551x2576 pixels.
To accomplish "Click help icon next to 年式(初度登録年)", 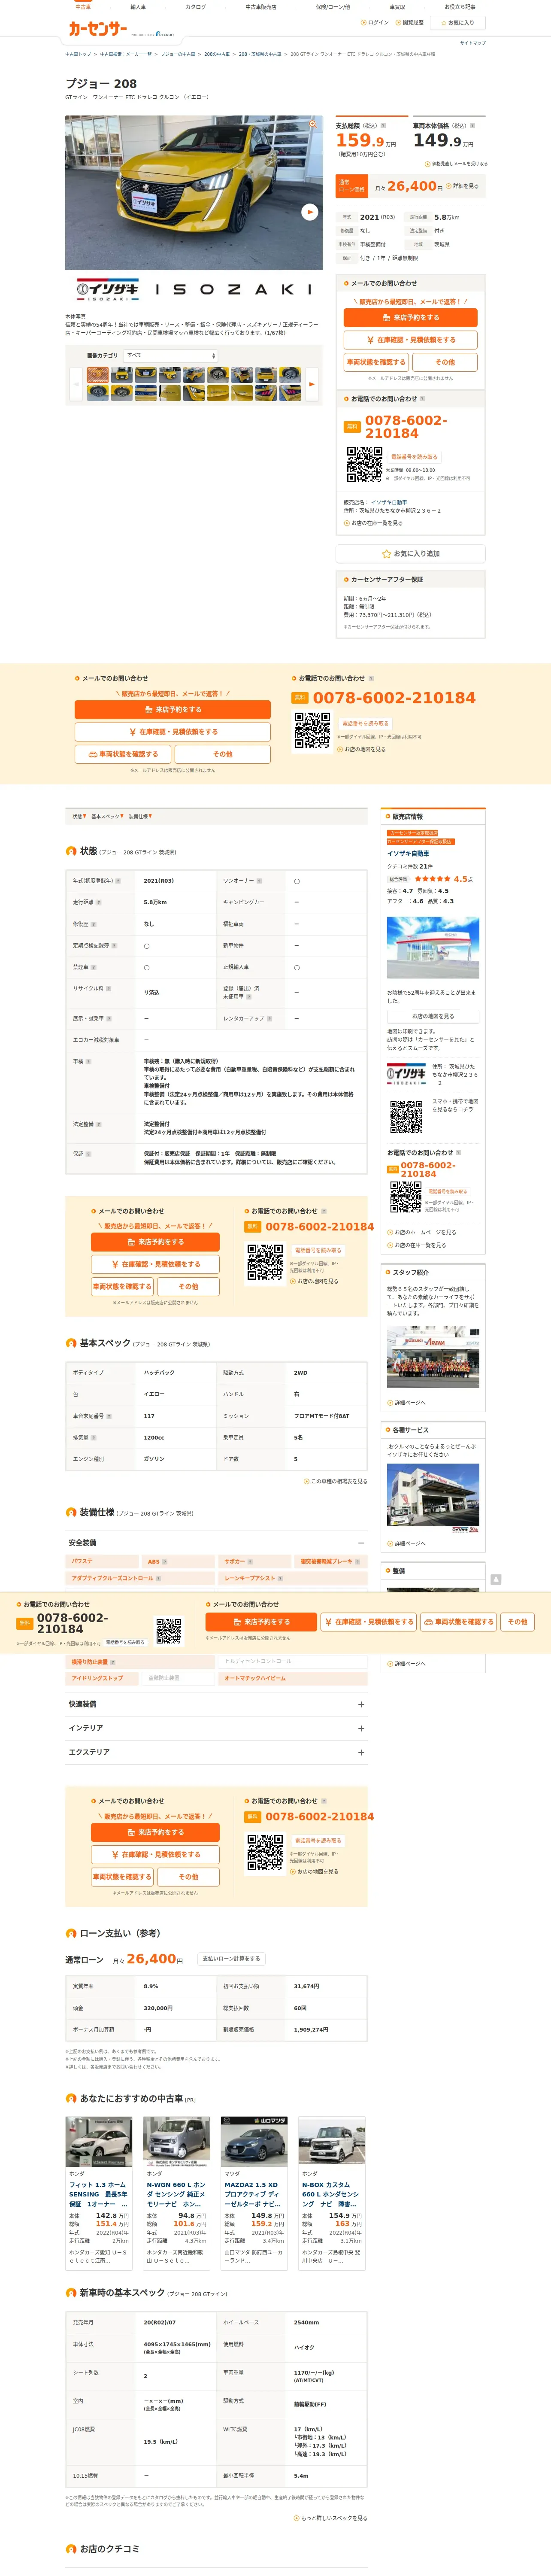I will point(118,881).
